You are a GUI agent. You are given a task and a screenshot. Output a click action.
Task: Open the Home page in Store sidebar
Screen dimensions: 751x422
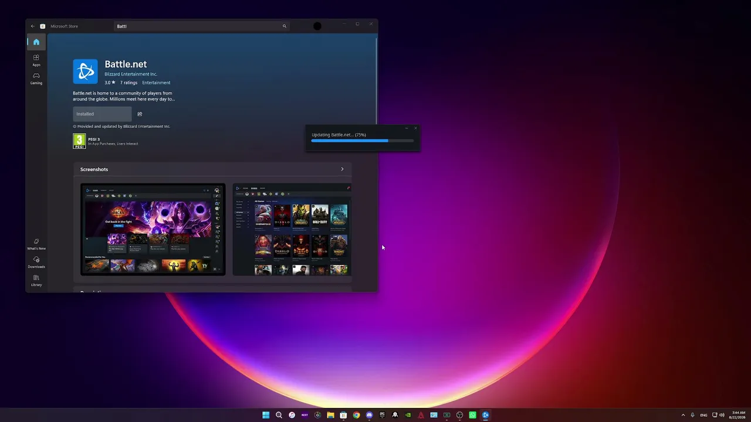coord(36,42)
